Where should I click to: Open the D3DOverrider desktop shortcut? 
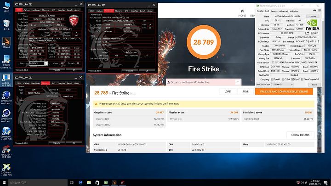pos(6,170)
